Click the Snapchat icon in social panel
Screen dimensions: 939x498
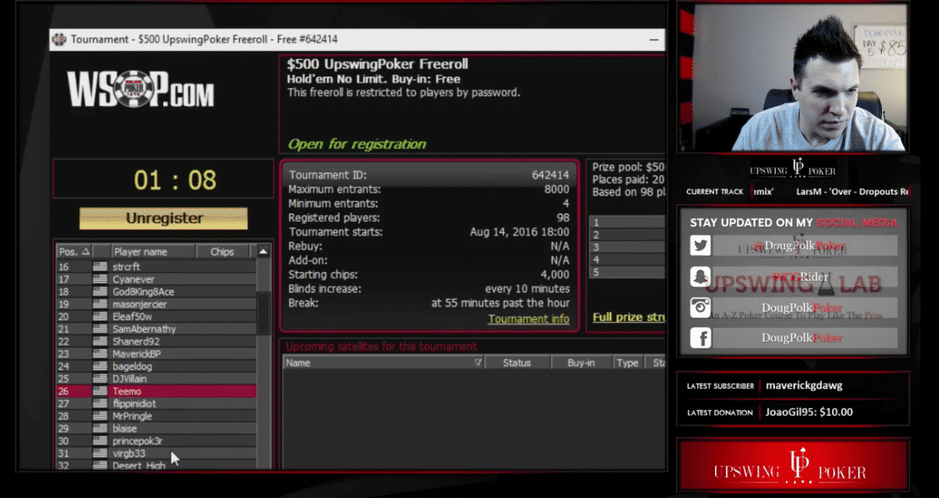700,276
